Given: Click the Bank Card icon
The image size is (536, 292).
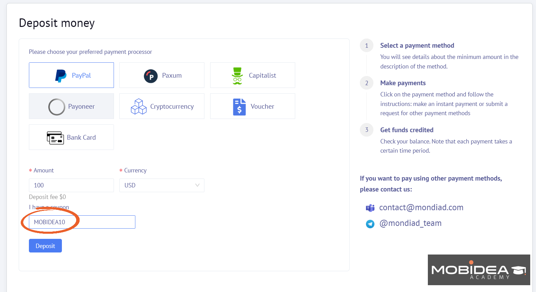Looking at the screenshot, I should point(55,138).
